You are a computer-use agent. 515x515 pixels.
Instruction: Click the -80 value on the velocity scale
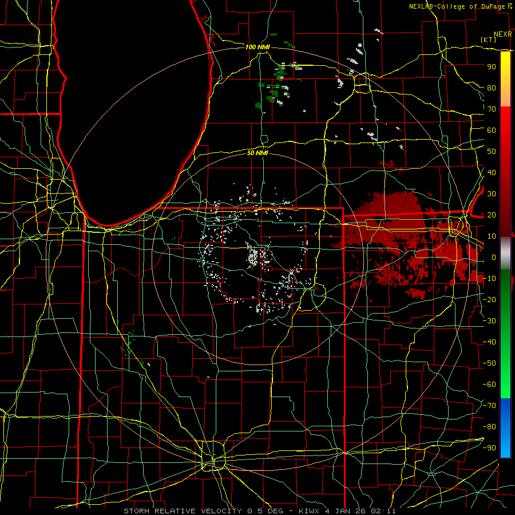(x=489, y=427)
